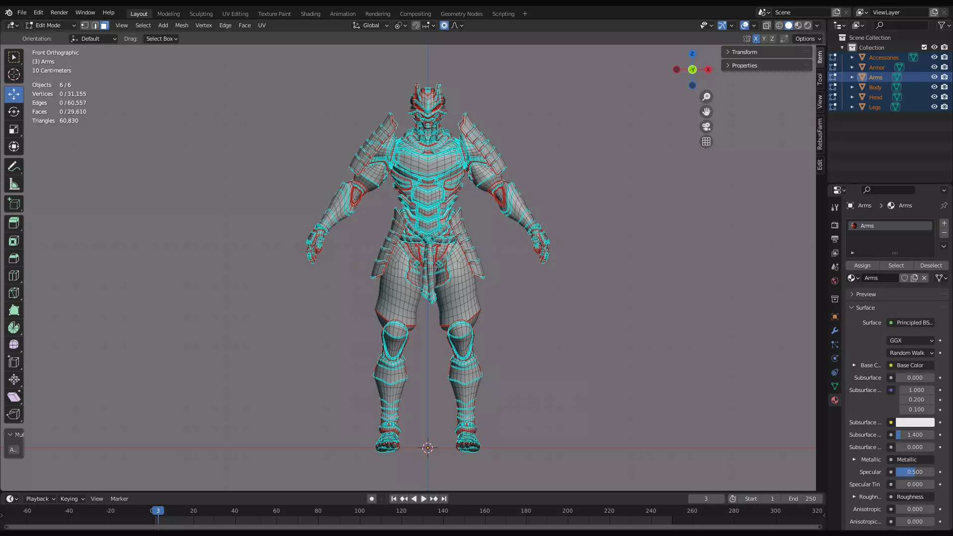Expand the Preview material panel
The image size is (953, 536).
click(x=897, y=294)
